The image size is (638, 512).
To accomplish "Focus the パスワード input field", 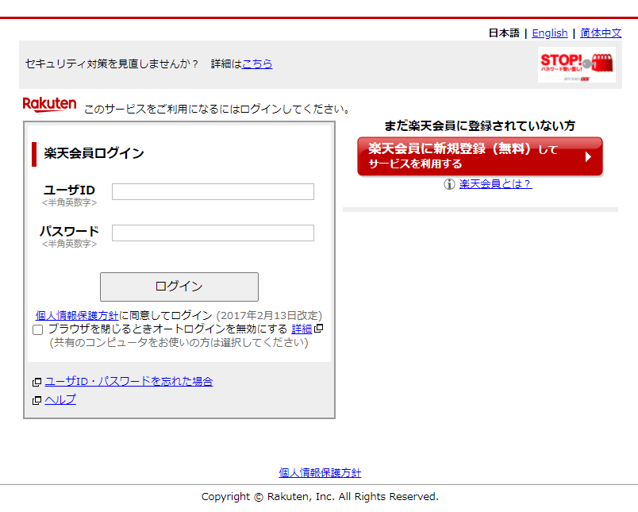I will tap(213, 233).
